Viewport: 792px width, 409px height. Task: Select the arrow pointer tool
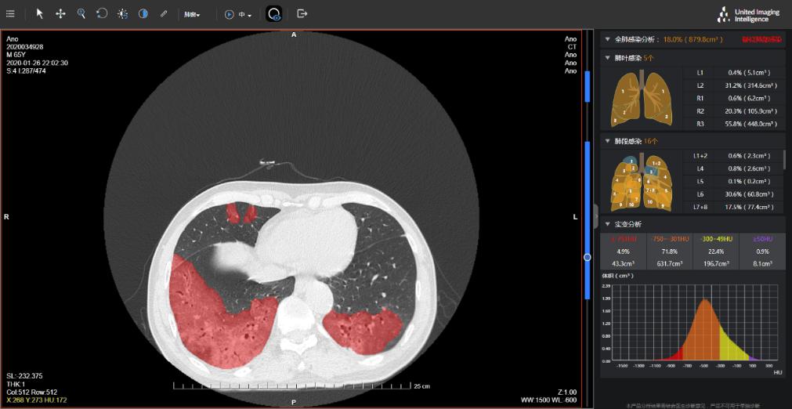(39, 13)
